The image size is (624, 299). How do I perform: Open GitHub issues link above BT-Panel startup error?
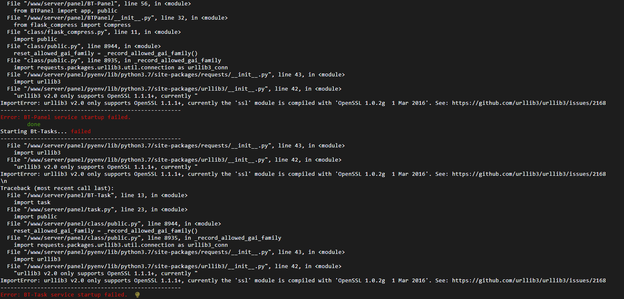click(x=529, y=103)
